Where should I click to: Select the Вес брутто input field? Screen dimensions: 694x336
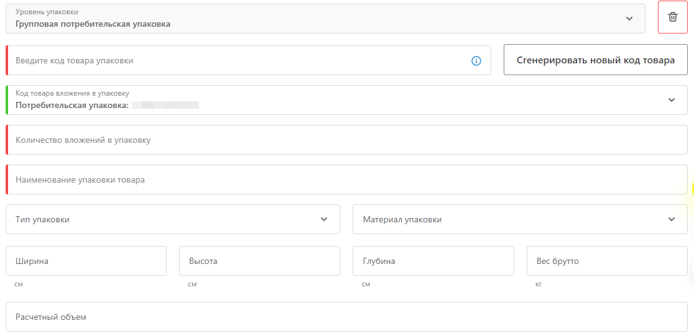[607, 261]
